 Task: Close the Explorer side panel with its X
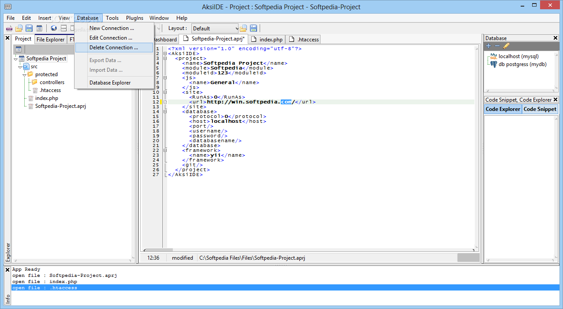tap(7, 38)
